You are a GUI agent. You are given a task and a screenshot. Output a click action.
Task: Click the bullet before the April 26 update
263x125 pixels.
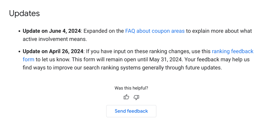[19, 51]
